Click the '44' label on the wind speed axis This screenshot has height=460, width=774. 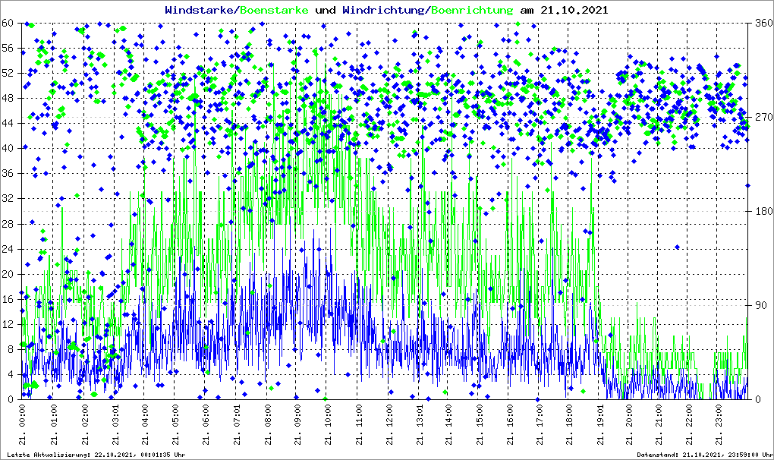(8, 124)
